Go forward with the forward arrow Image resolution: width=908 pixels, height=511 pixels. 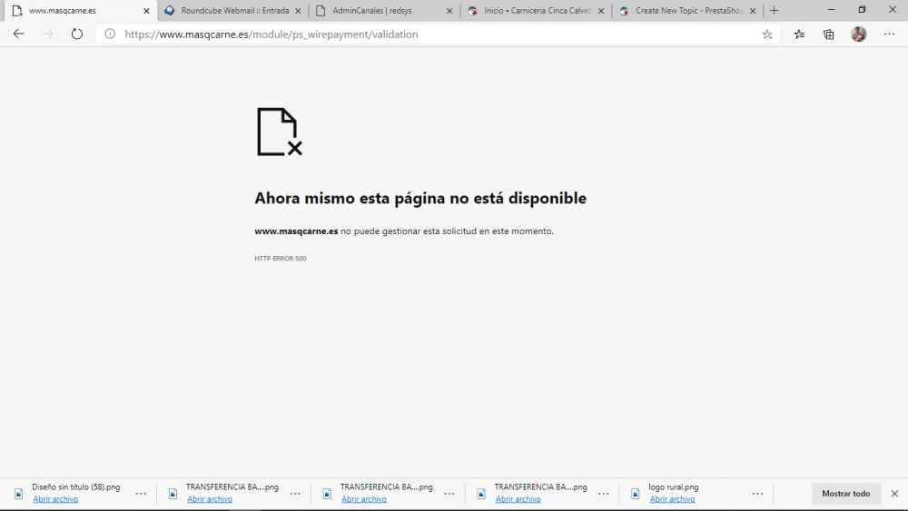coord(47,34)
